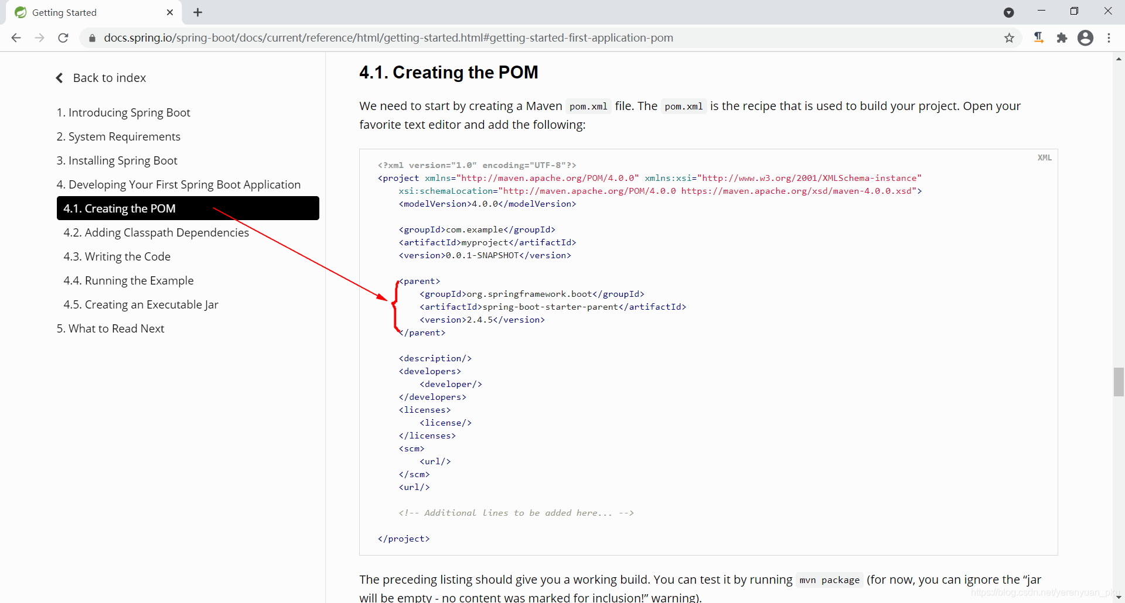Go to 4.4. Running the Example

click(128, 280)
